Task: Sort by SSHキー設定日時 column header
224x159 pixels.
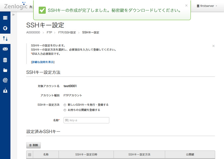Action: click(86, 154)
